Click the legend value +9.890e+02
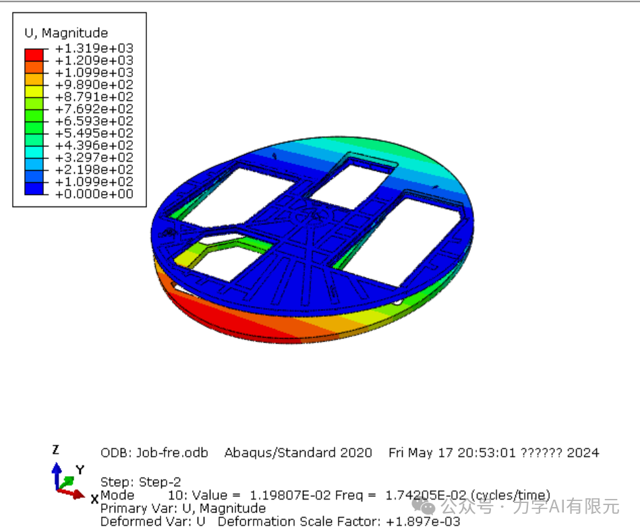Screen dimensions: 640x532 pyautogui.click(x=94, y=85)
